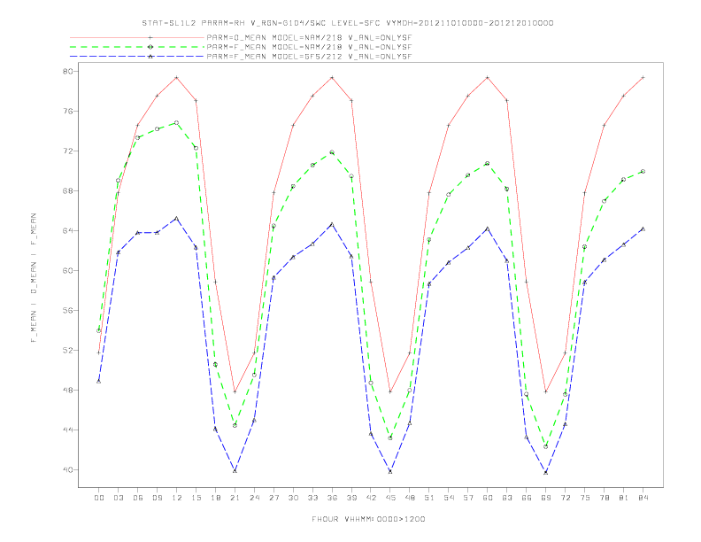The image size is (701, 542).
Task: Click the green dashed legend line sample
Action: (x=137, y=47)
